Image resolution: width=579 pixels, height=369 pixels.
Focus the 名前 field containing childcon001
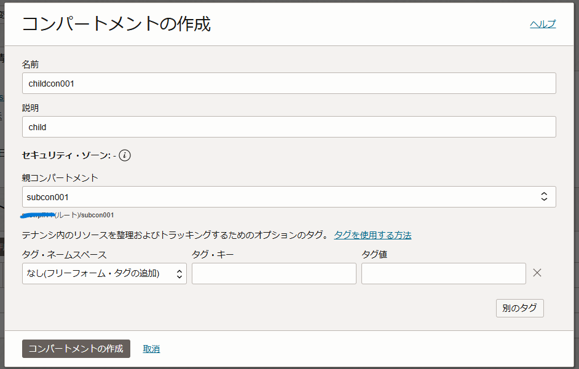[x=289, y=83]
